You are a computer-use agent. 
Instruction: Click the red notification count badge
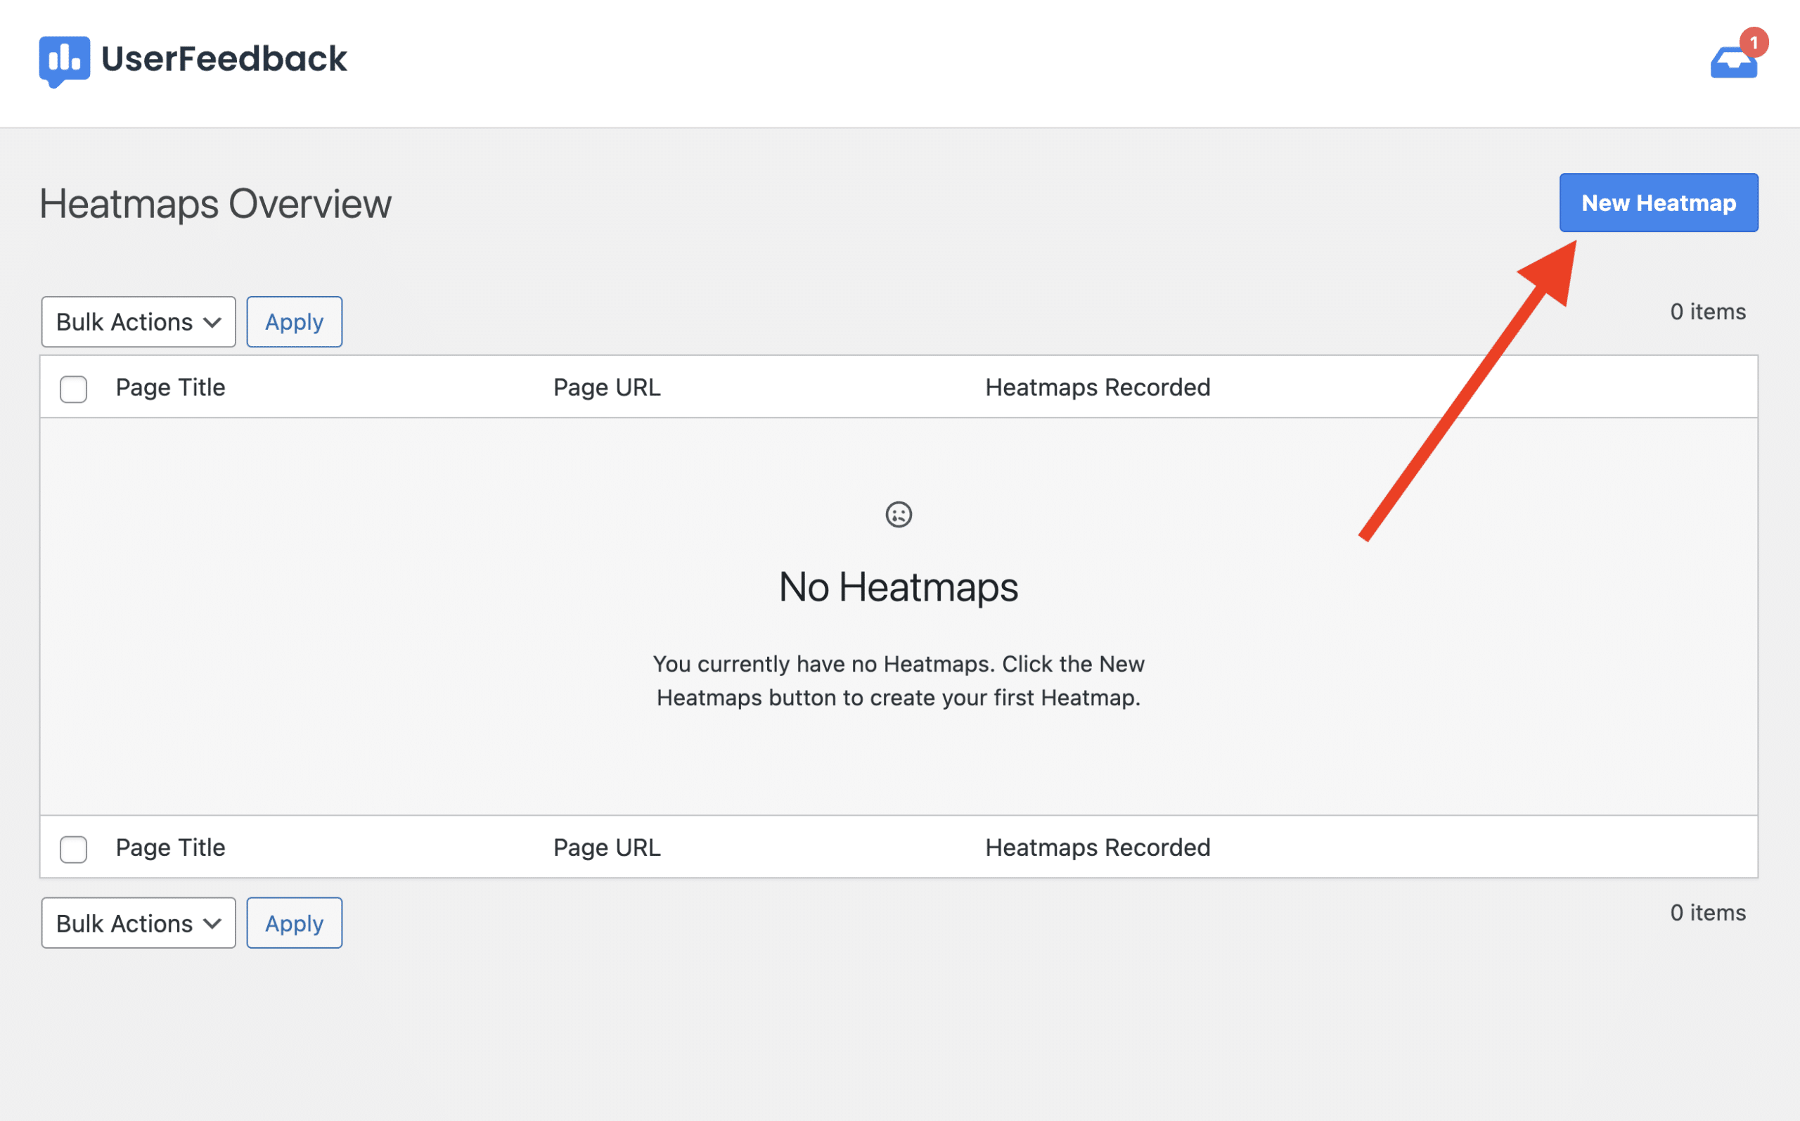click(1754, 43)
